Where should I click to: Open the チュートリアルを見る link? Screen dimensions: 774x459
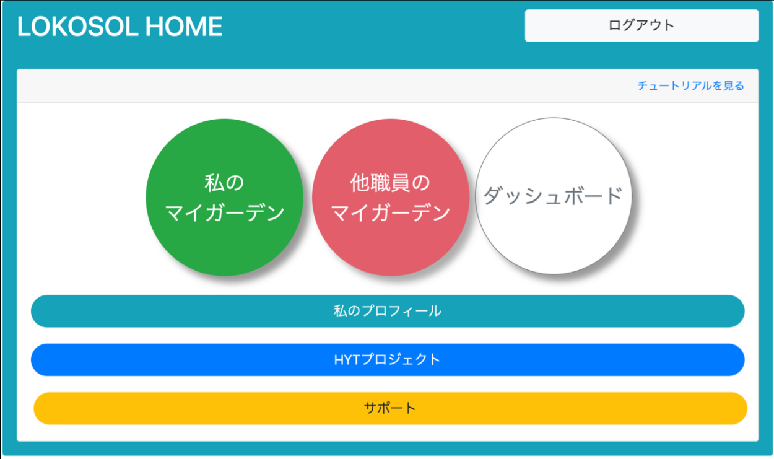pyautogui.click(x=690, y=86)
